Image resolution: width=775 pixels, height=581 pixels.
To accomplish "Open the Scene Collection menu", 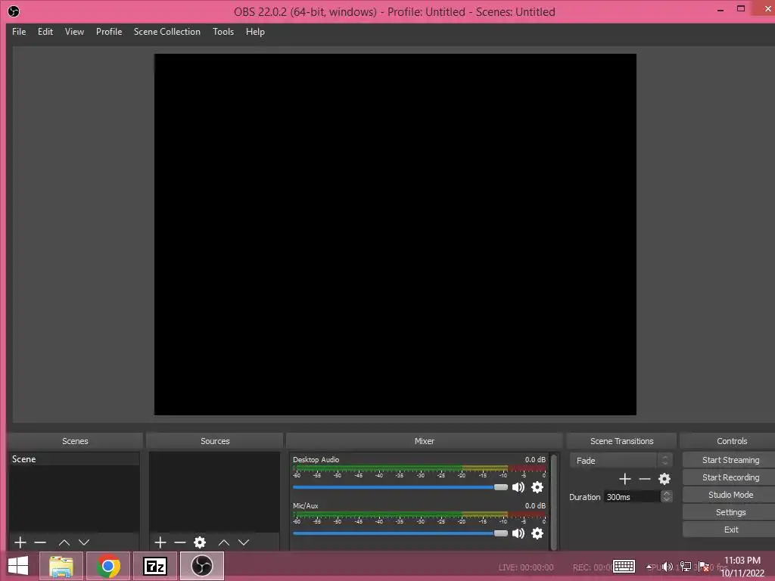I will (x=167, y=32).
